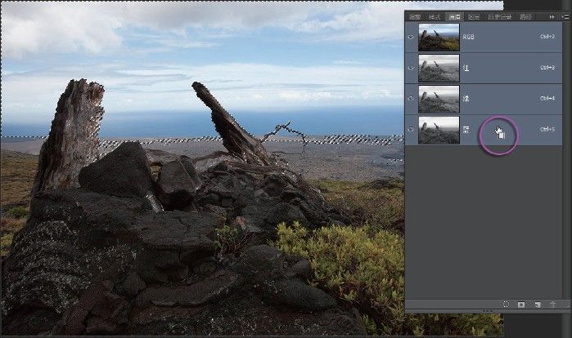Click the 通道 tab label
Image resolution: width=572 pixels, height=338 pixels.
(x=454, y=16)
